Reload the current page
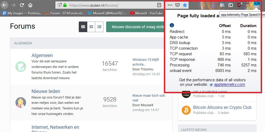Viewport: 265px width, 132px height. click(x=22, y=5)
